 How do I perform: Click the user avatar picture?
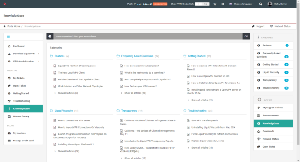click(x=270, y=4)
